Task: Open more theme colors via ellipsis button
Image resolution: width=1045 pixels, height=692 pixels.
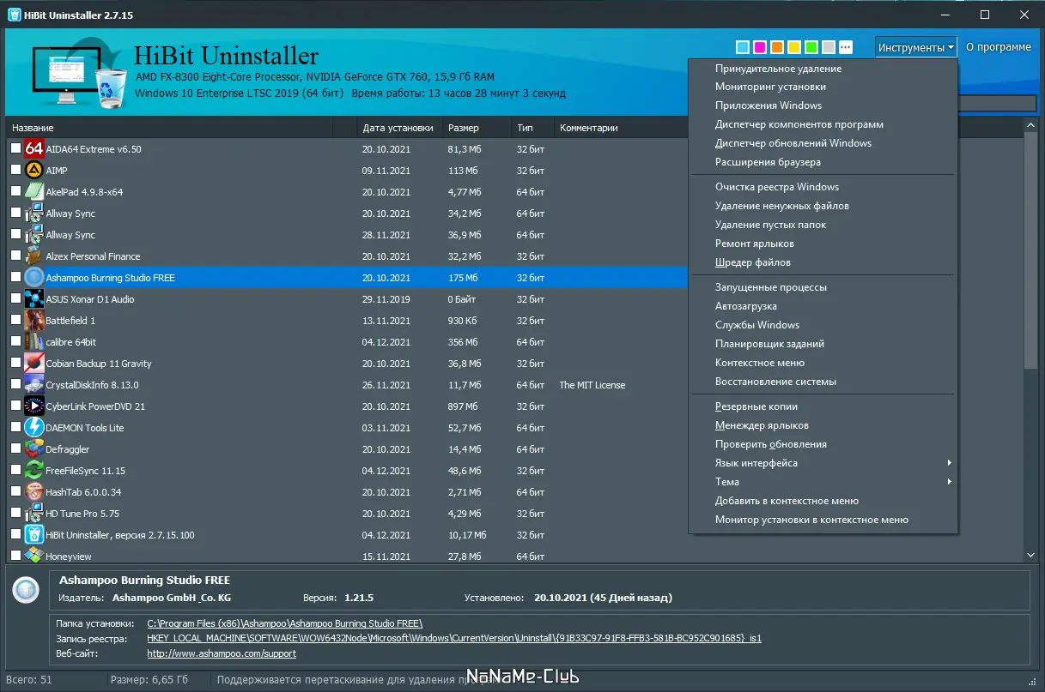Action: 846,47
